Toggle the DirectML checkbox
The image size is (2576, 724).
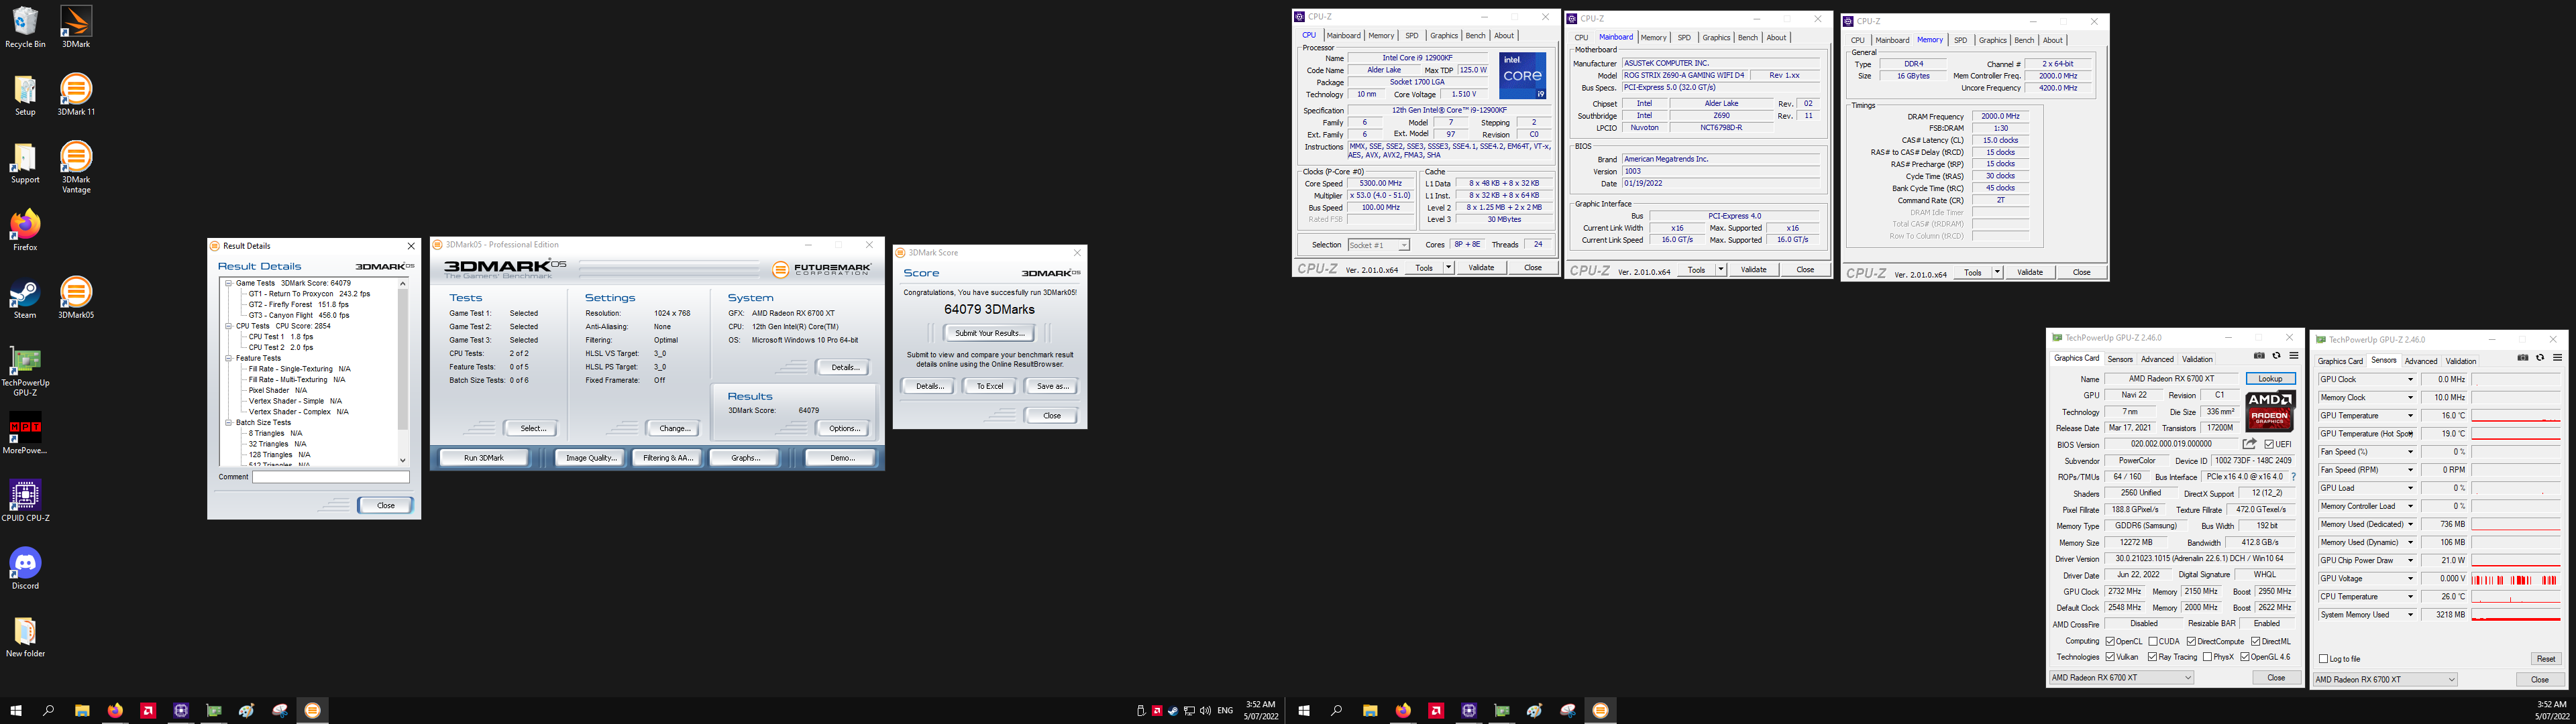pos(2256,642)
